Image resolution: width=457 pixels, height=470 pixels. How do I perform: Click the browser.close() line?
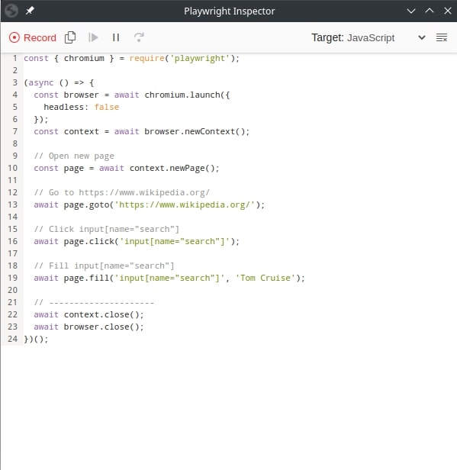click(89, 327)
